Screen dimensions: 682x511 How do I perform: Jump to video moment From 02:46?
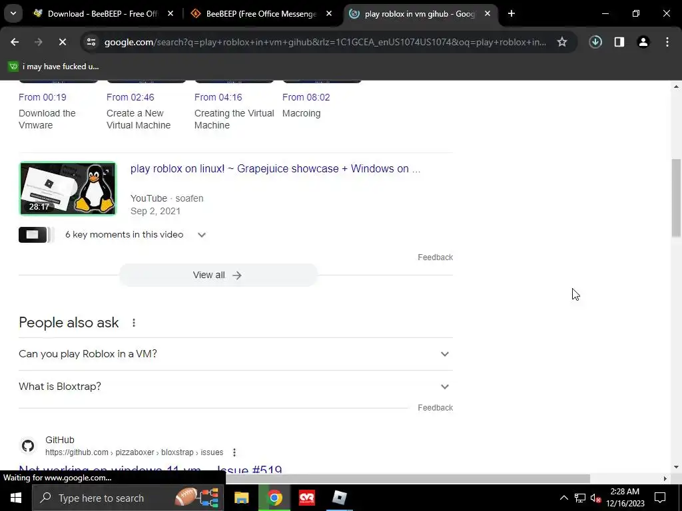(131, 97)
